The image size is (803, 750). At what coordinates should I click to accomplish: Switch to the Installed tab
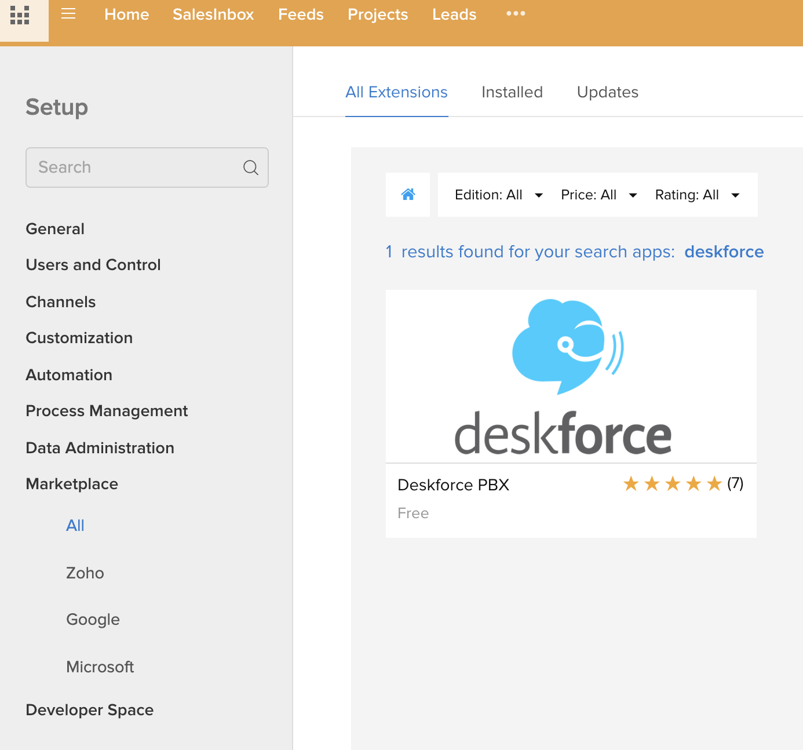click(x=512, y=92)
